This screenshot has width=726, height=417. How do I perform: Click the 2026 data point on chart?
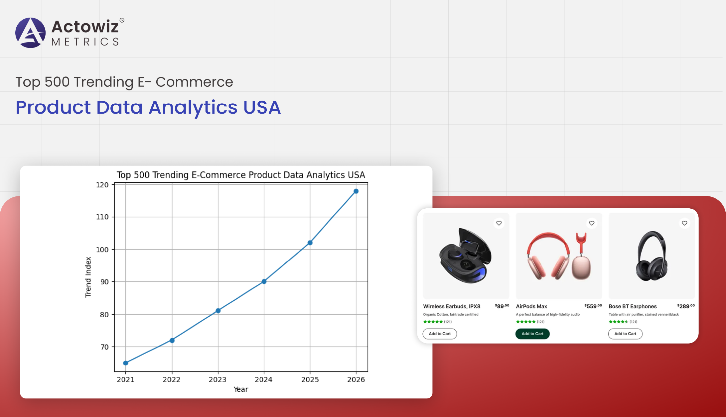pos(356,191)
